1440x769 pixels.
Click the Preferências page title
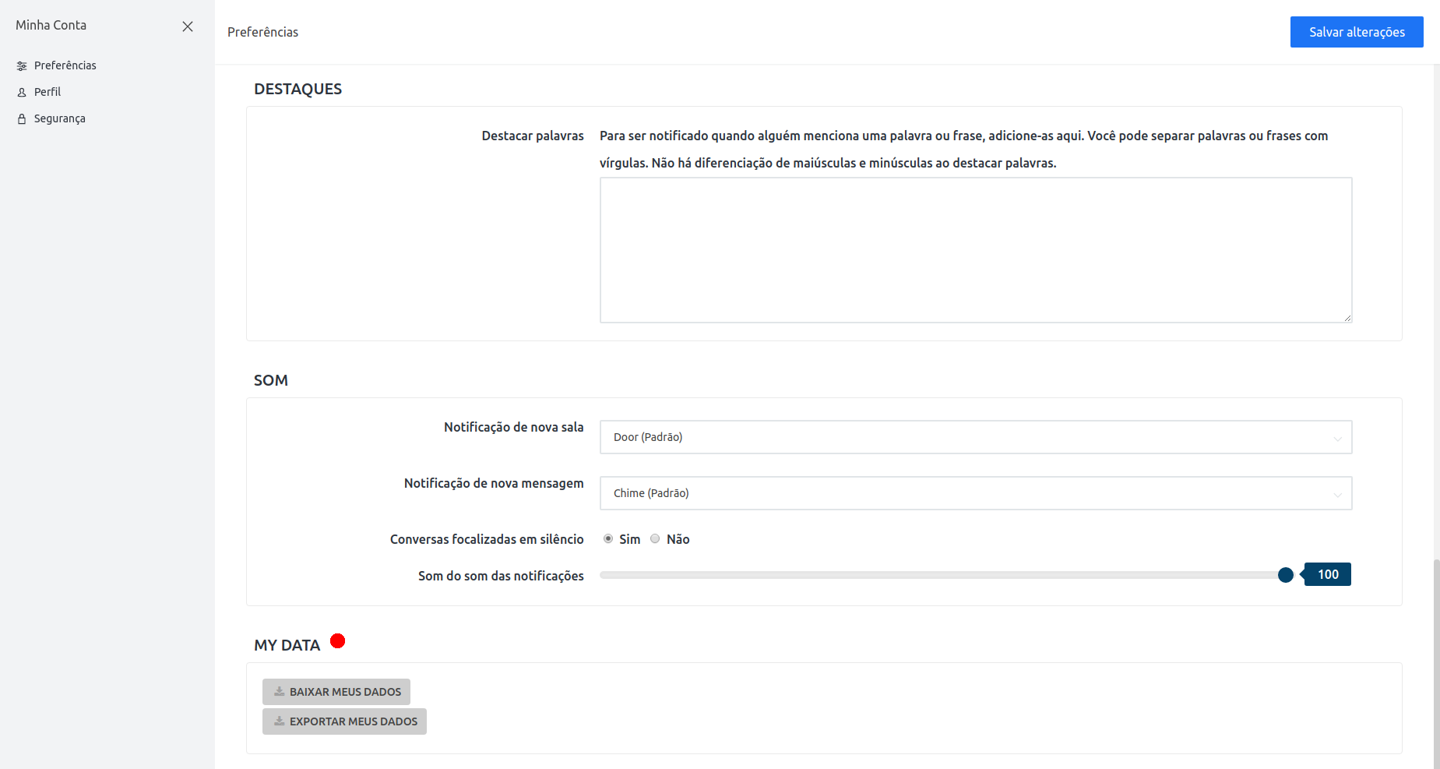(x=262, y=32)
